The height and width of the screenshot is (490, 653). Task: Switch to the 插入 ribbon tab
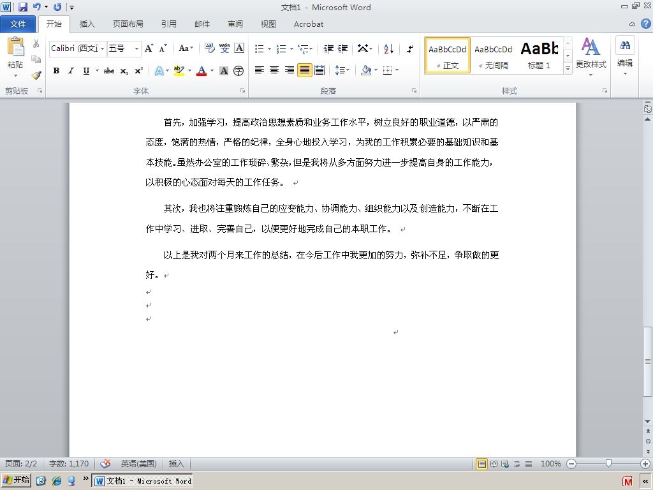click(x=87, y=24)
